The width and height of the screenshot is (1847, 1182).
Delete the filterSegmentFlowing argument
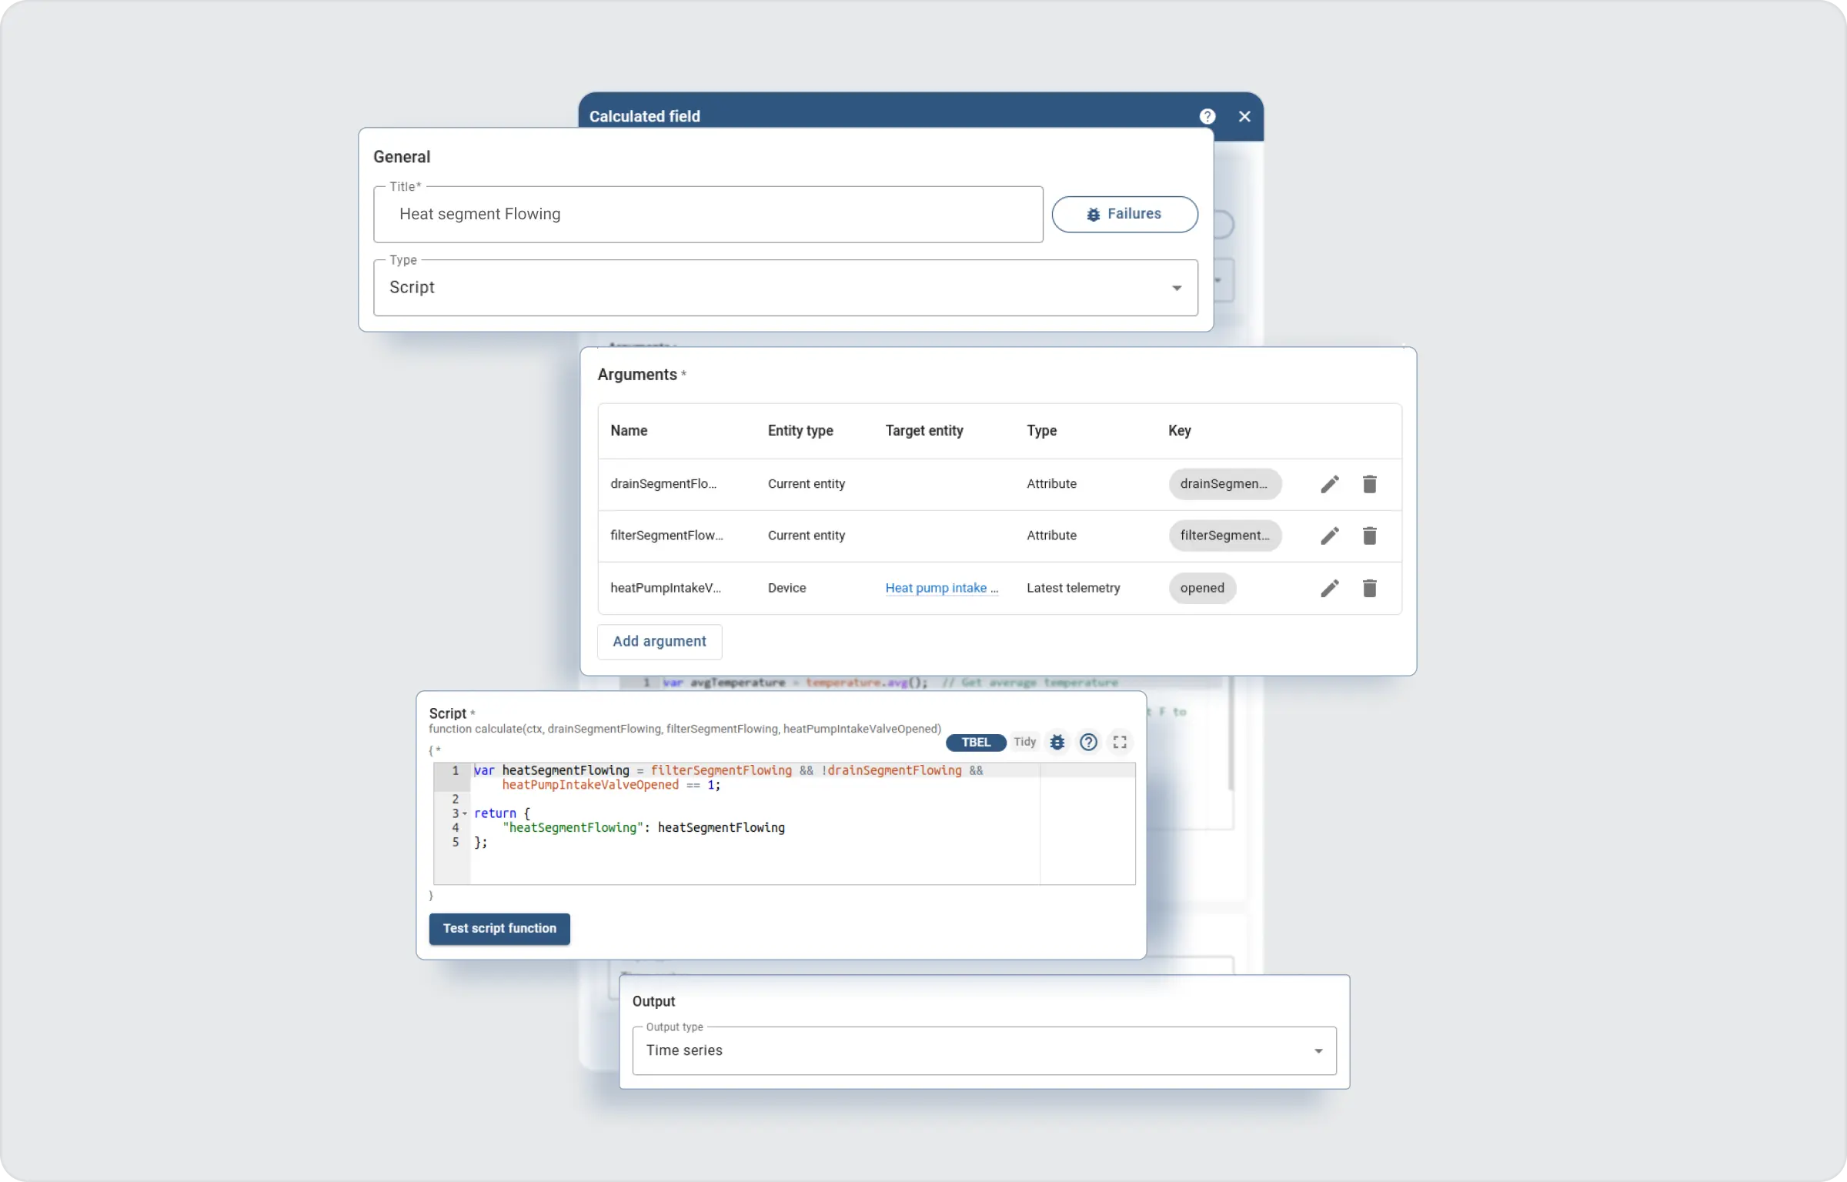[1369, 536]
